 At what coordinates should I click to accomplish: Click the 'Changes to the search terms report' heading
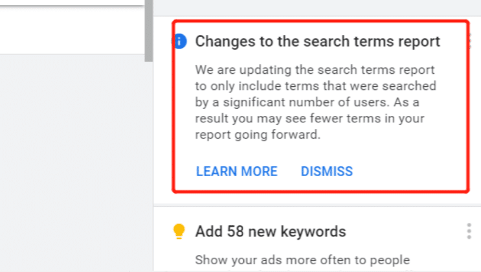click(317, 41)
